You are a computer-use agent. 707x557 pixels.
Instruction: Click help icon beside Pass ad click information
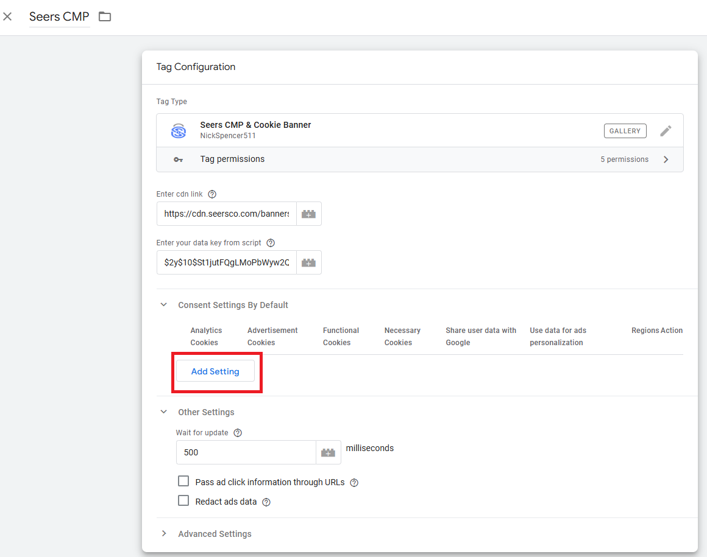click(354, 483)
